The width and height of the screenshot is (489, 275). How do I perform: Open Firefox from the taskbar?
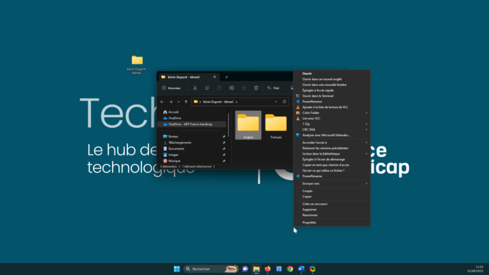click(x=267, y=269)
